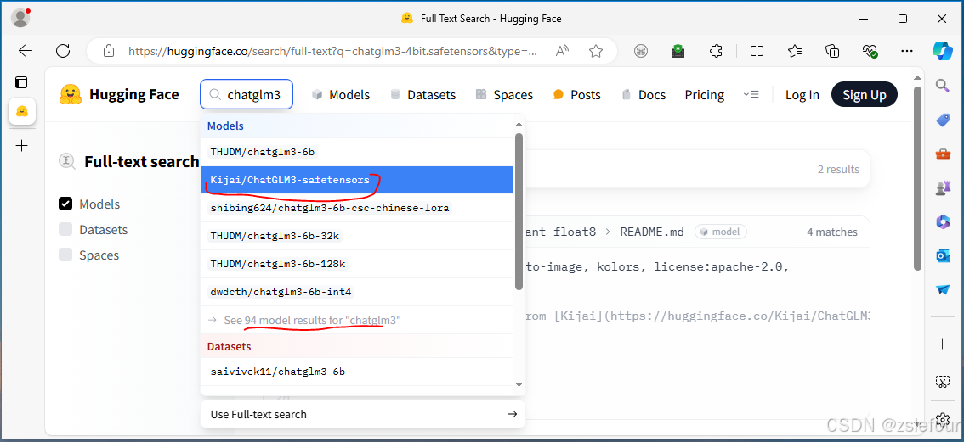Open shield extension icon in toolbar

point(678,51)
